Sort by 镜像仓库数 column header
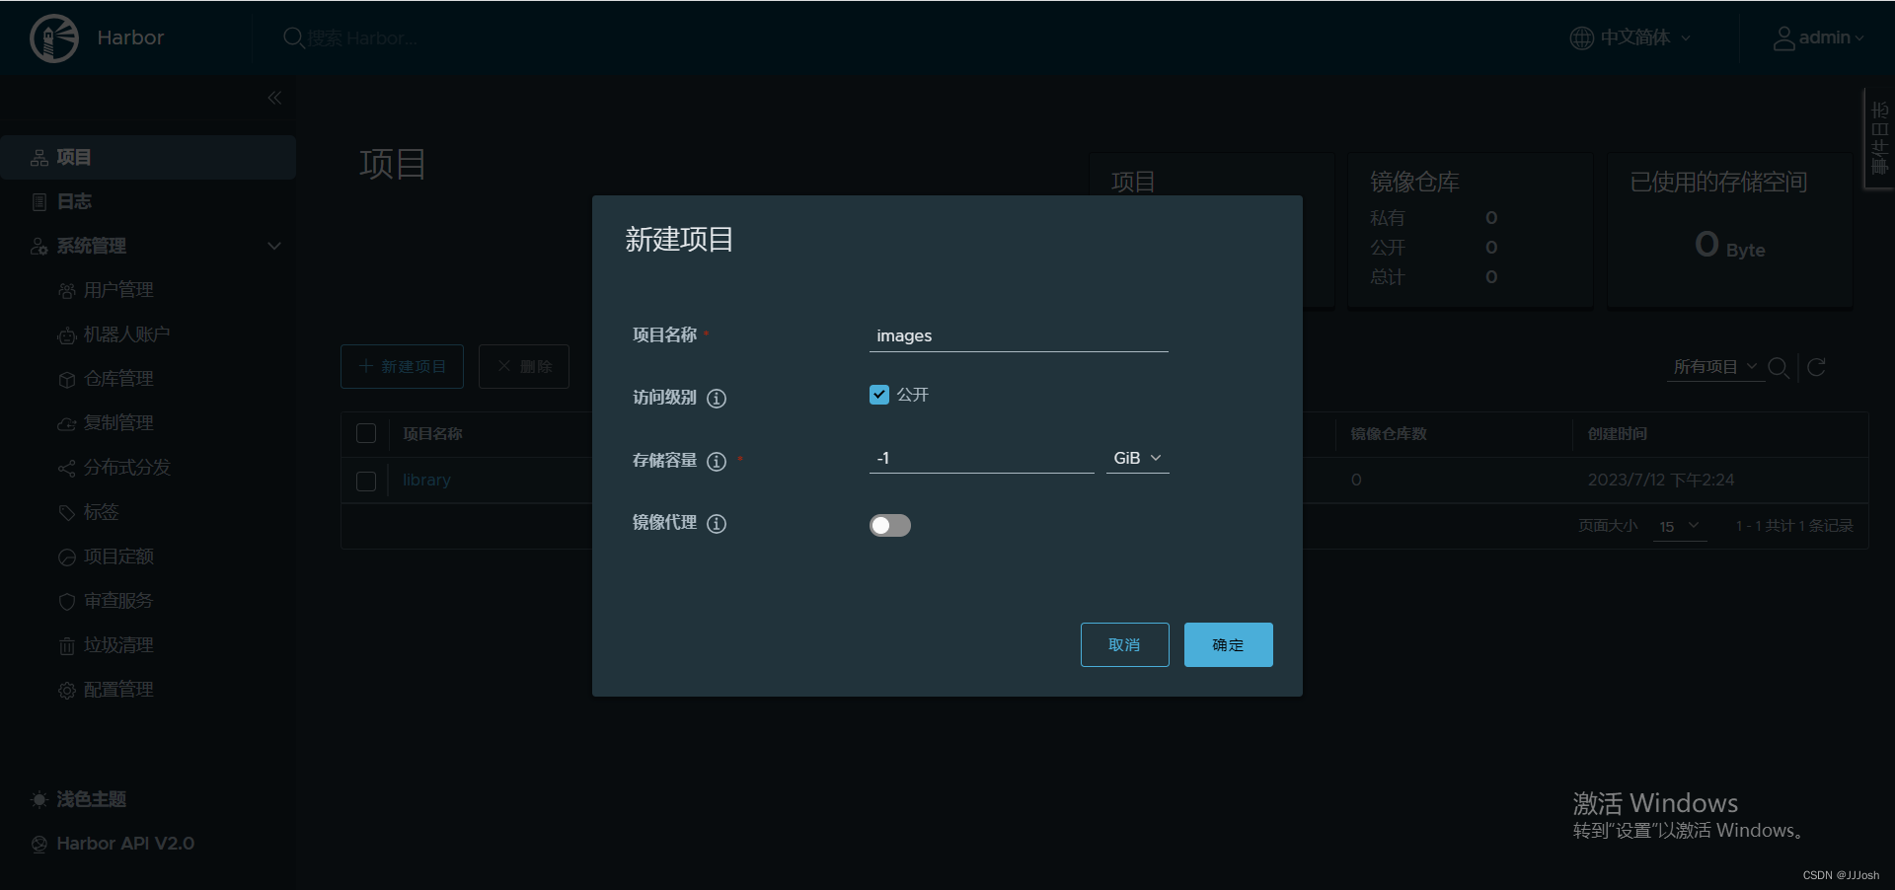This screenshot has height=890, width=1895. click(1389, 434)
